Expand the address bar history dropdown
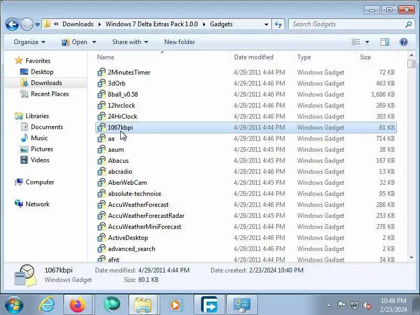The image size is (420, 315). pos(266,24)
